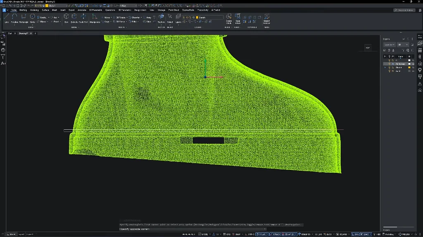This screenshot has width=423, height=237.
Task: Add a new drawing tab with plus
Action: tap(36, 33)
